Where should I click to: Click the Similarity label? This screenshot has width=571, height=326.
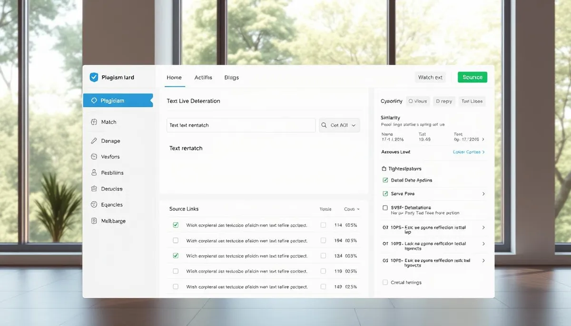391,117
